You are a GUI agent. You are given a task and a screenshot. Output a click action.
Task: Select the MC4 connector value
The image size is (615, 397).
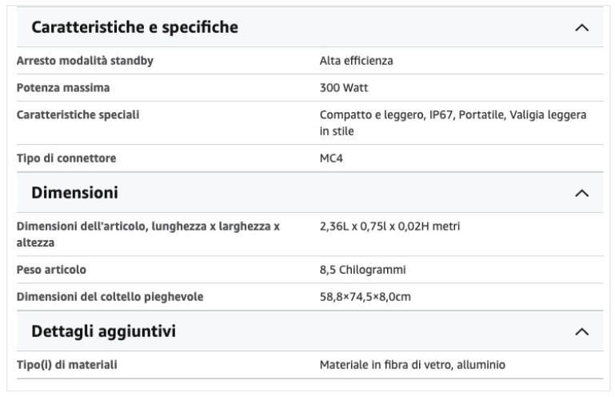coord(331,158)
